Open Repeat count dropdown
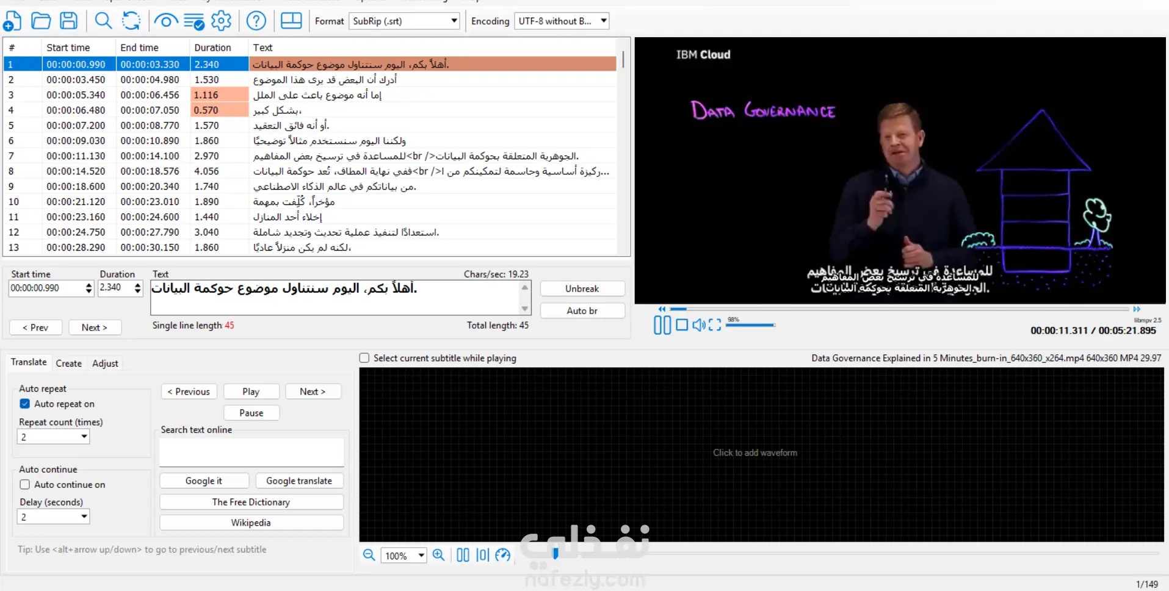The image size is (1169, 591). 54,437
